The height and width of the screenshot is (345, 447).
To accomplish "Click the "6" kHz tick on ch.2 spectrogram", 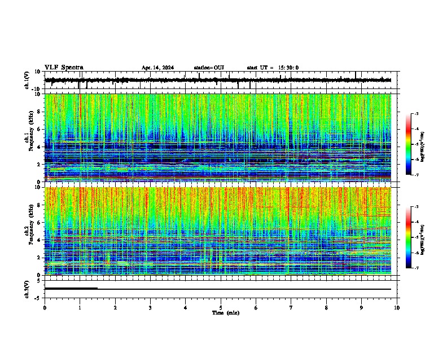I will (40, 223).
